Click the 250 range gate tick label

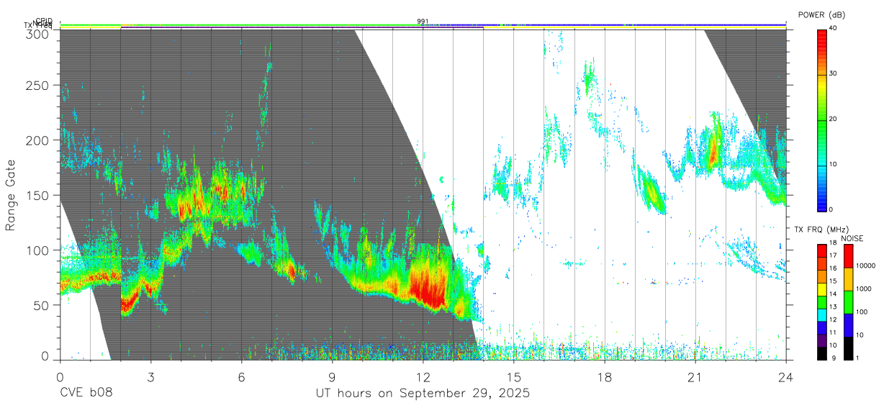point(37,86)
